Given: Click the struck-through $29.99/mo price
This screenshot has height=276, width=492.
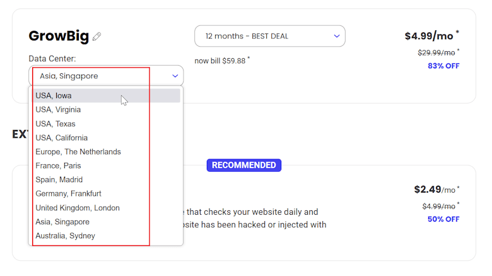Looking at the screenshot, I should [438, 52].
